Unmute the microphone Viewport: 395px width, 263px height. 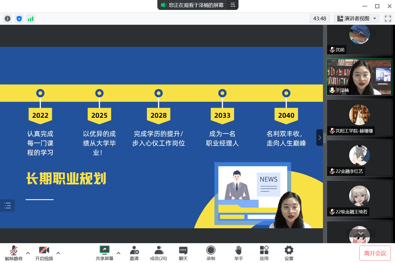pos(14,253)
